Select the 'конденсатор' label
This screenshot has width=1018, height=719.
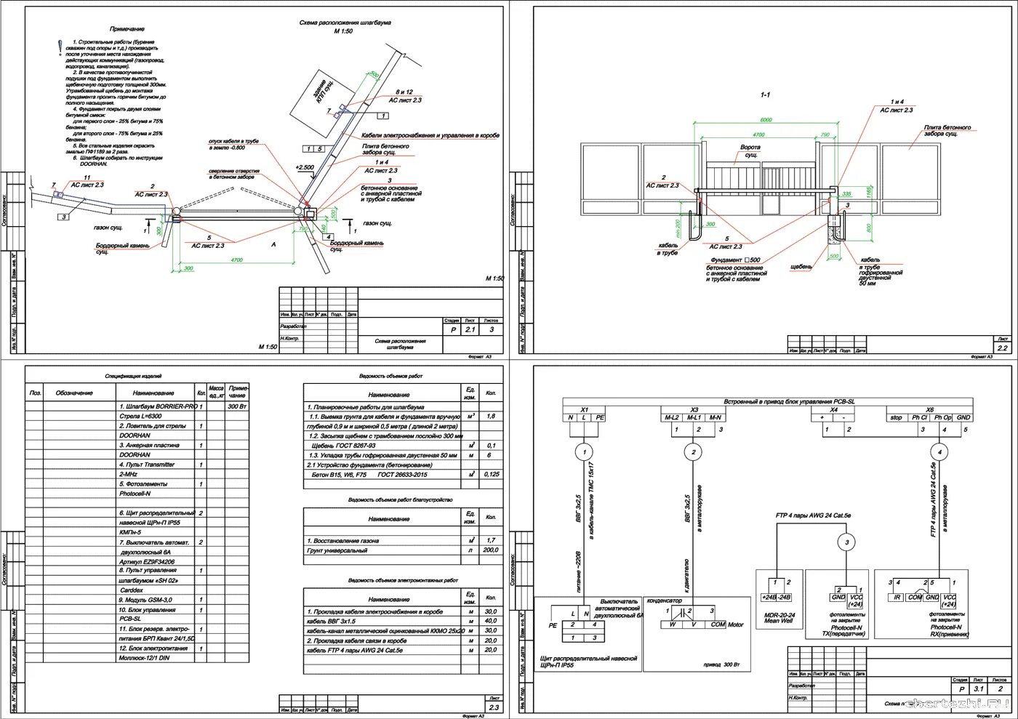click(664, 600)
